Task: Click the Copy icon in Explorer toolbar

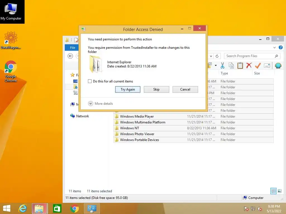Action: pos(231,65)
